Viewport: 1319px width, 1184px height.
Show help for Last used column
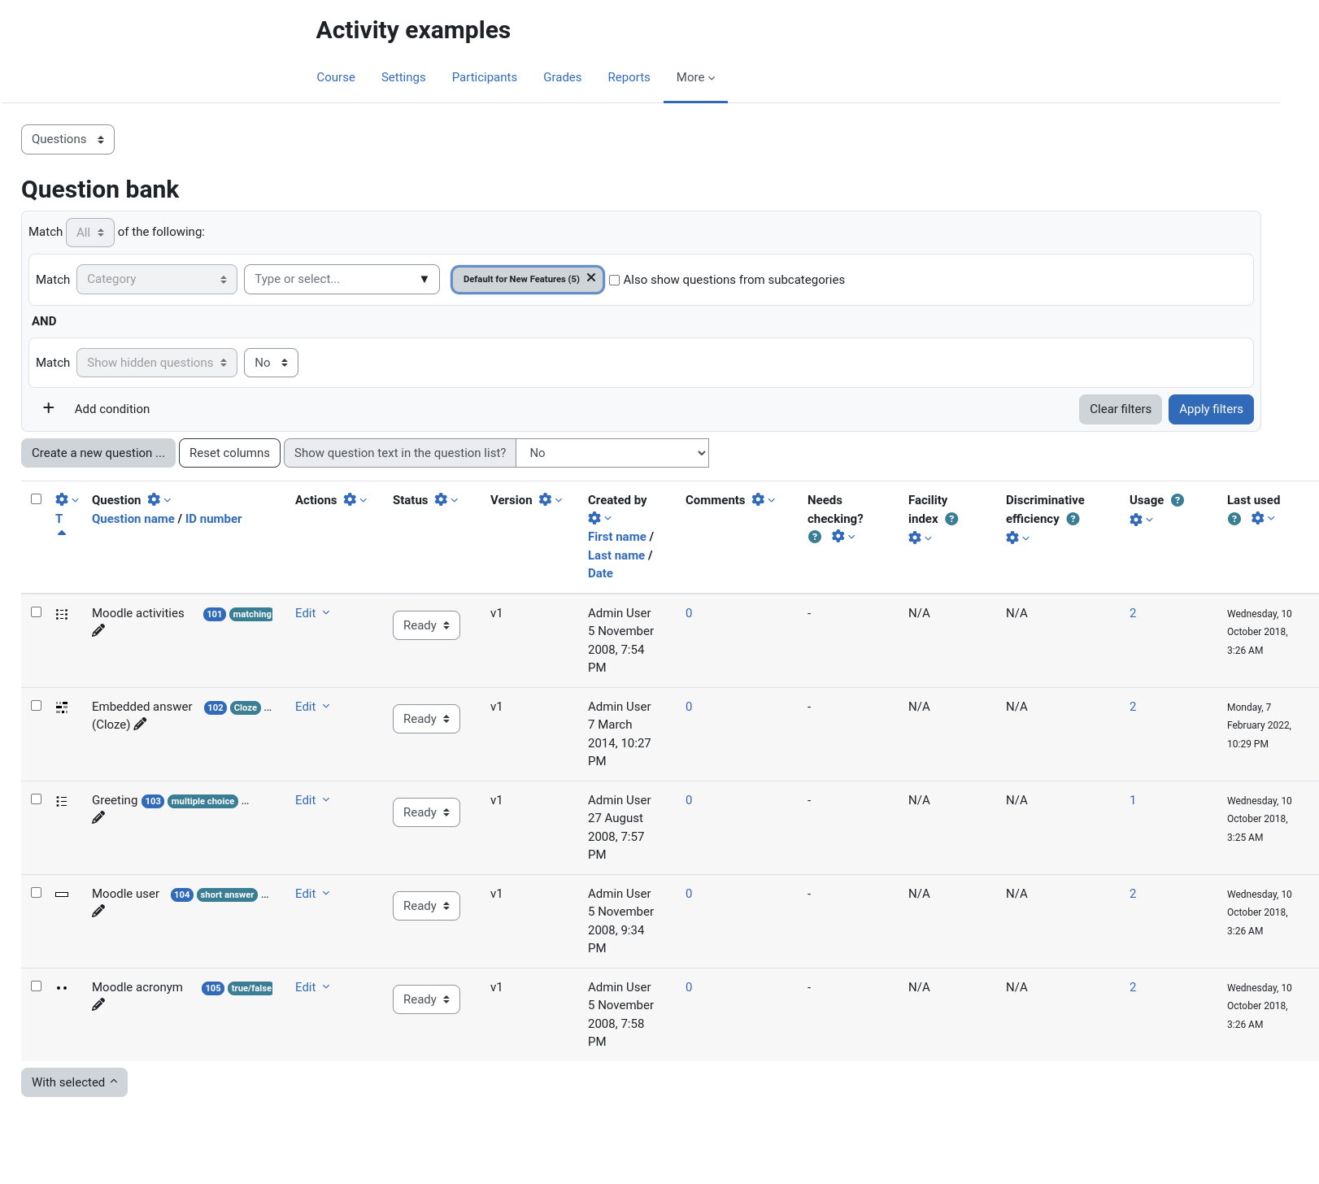point(1234,519)
